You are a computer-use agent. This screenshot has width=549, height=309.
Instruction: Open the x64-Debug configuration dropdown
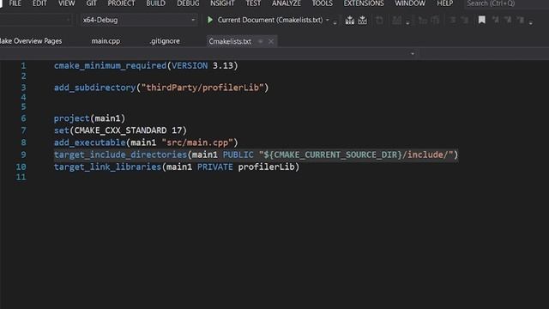(193, 20)
